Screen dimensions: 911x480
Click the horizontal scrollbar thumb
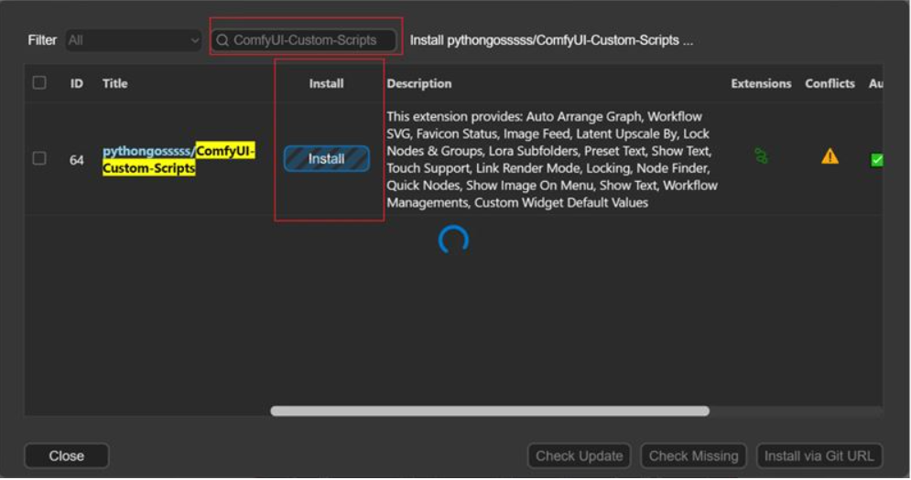[490, 411]
